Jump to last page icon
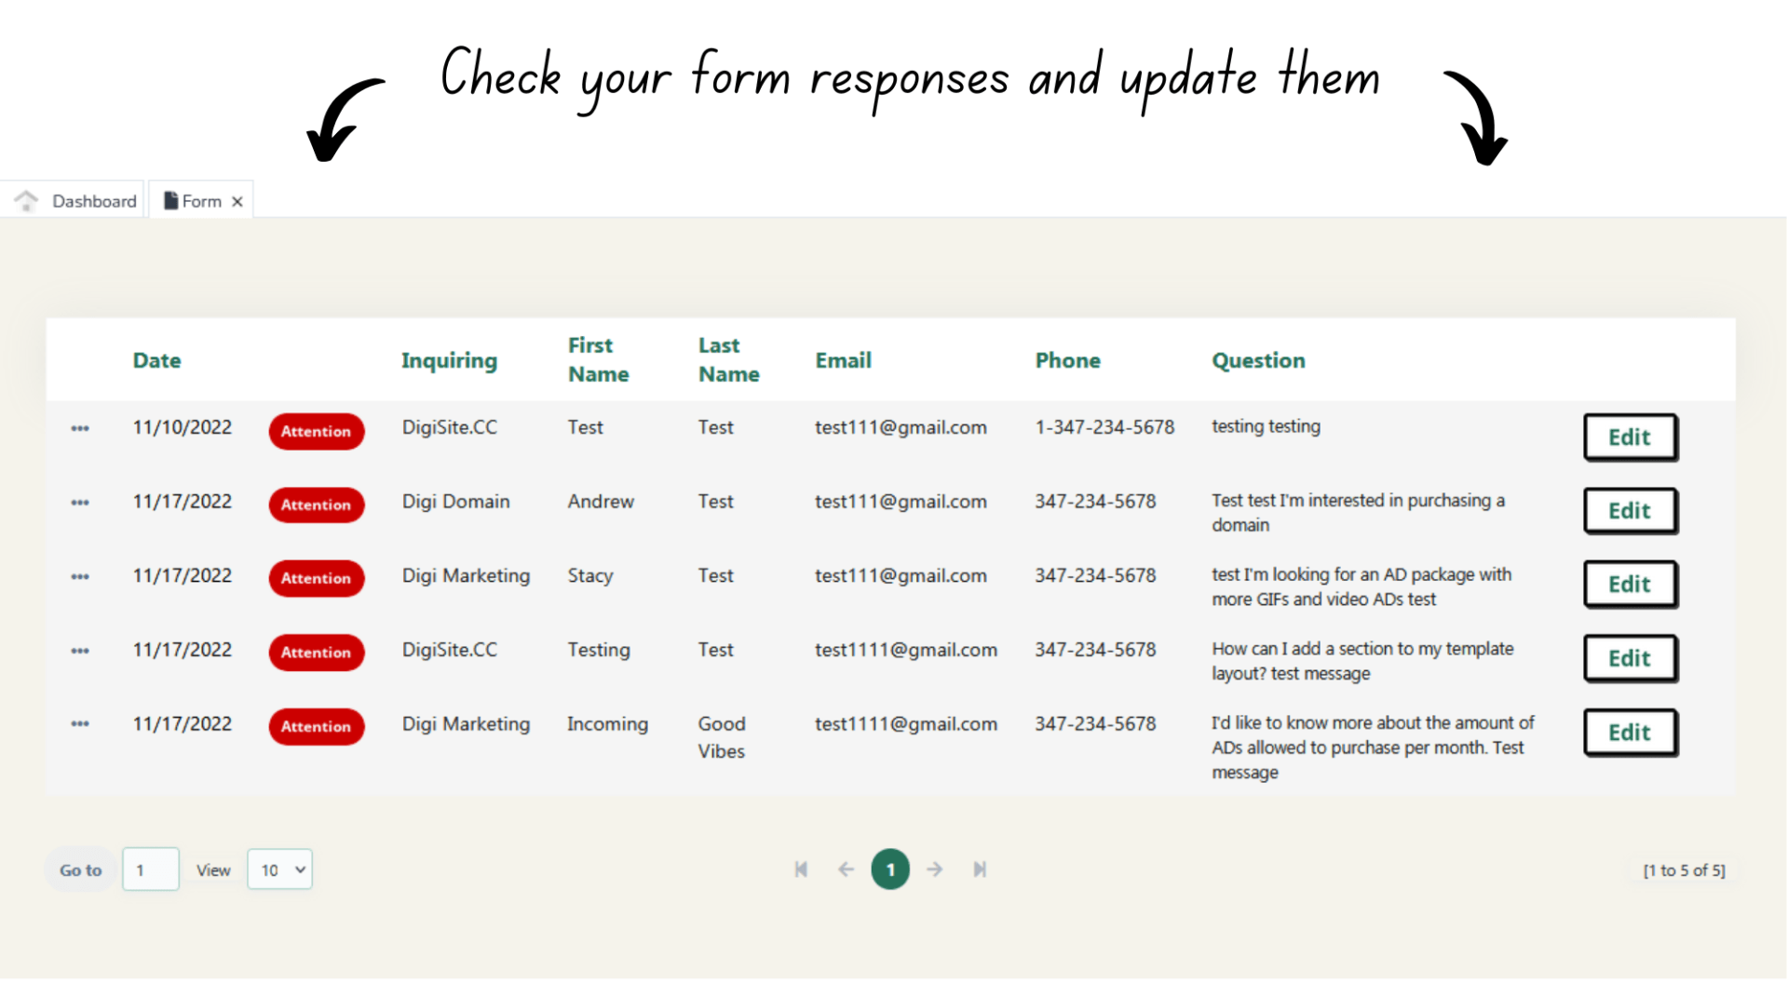This screenshot has height=983, width=1788. coord(980,869)
